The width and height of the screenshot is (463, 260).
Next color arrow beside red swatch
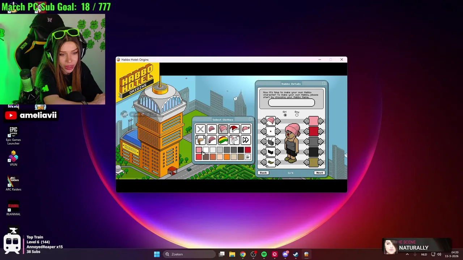click(321, 131)
